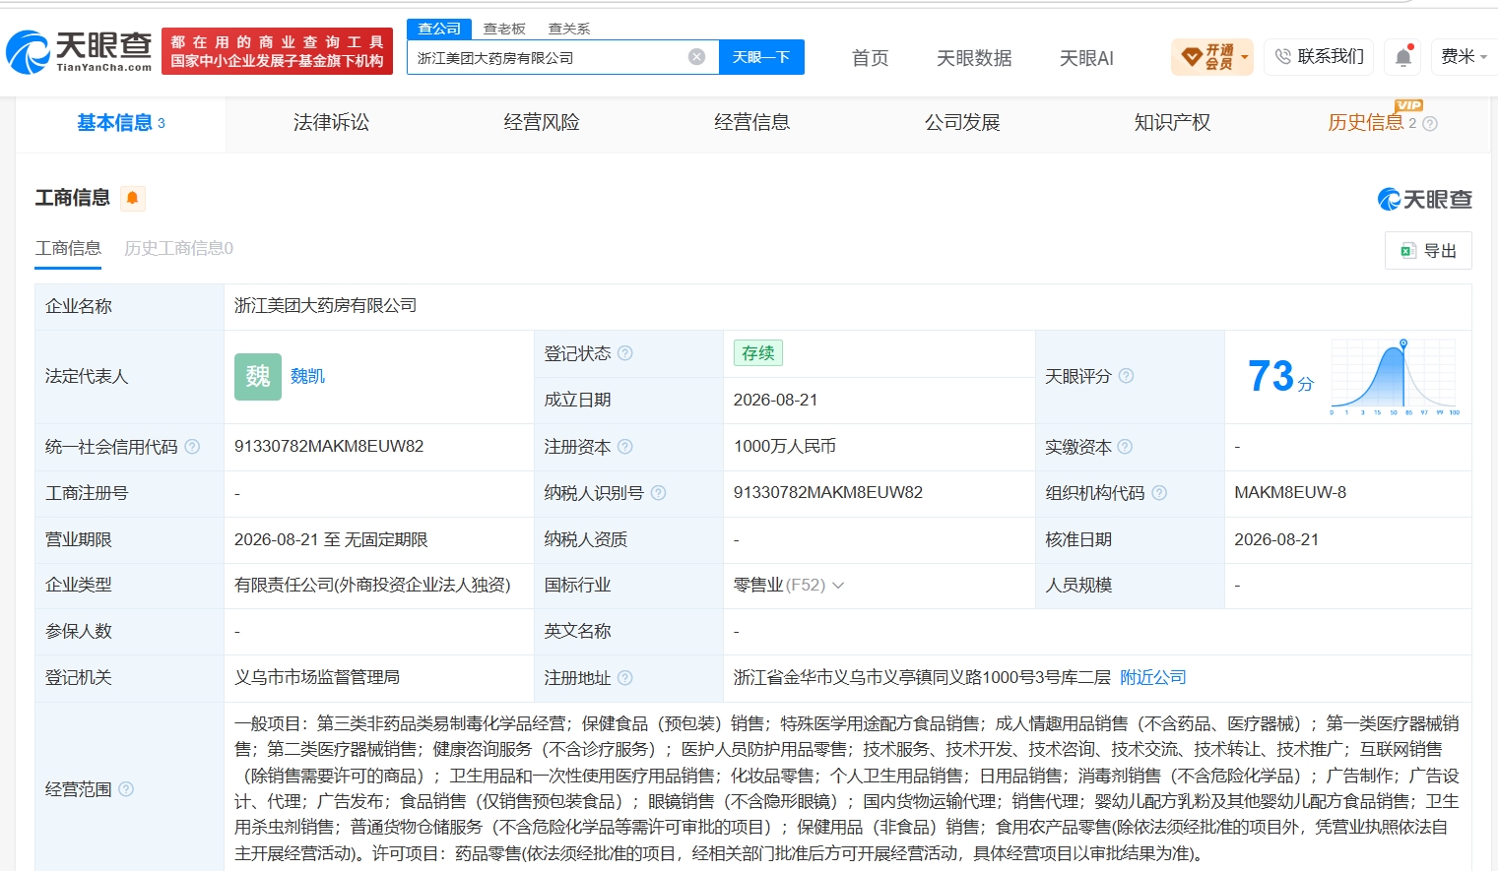Click the TianYanCha logo in header

[79, 51]
